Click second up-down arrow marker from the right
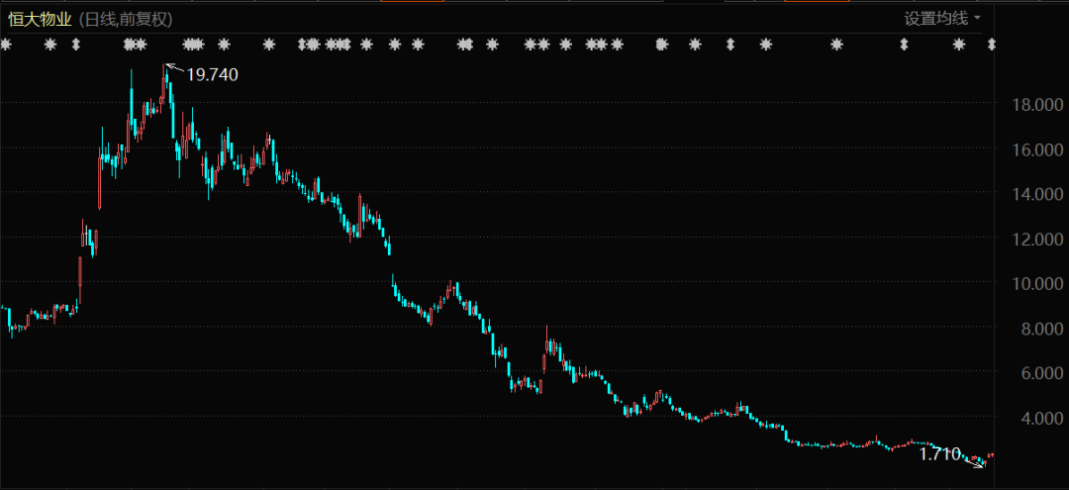1069x490 pixels. click(x=903, y=45)
